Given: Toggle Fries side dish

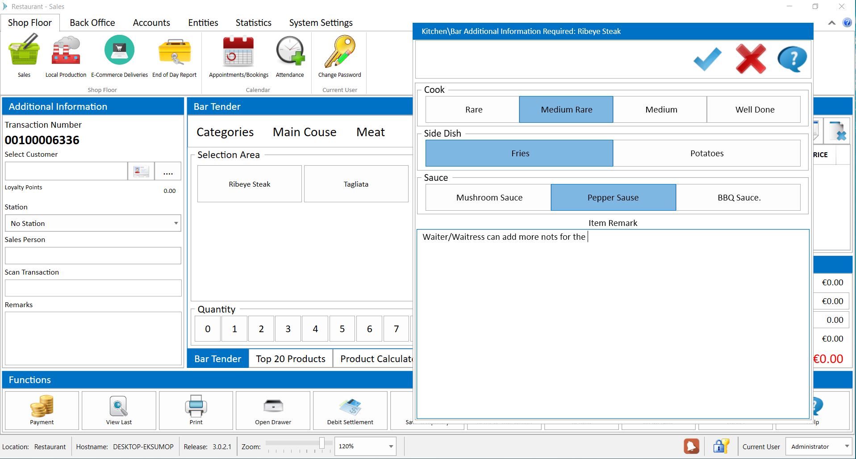Looking at the screenshot, I should pyautogui.click(x=519, y=153).
